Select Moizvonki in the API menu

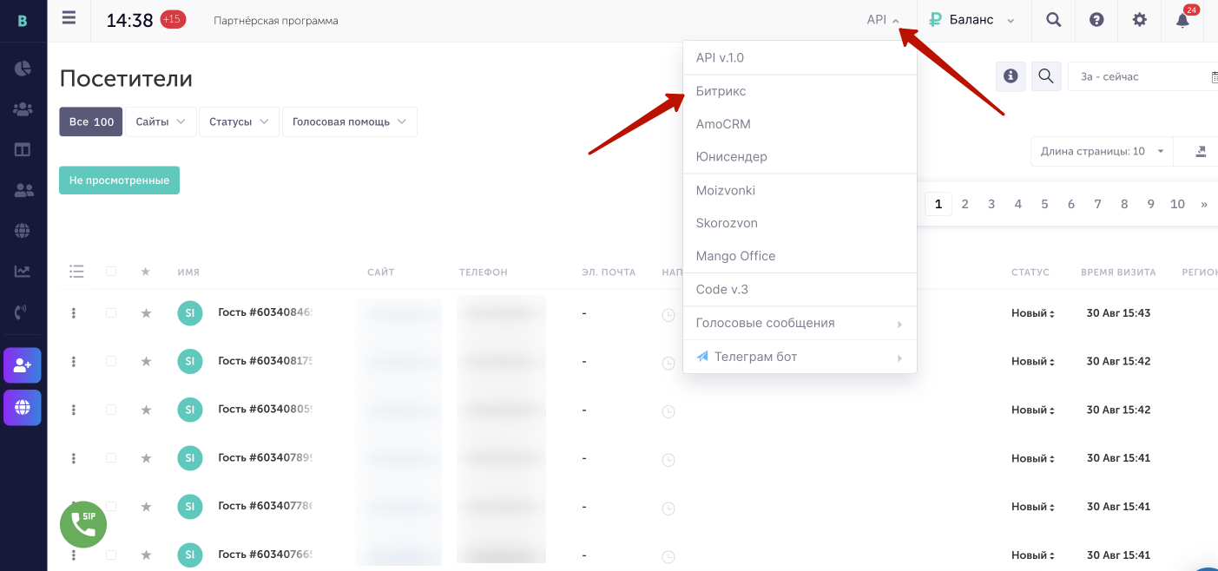[800, 190]
